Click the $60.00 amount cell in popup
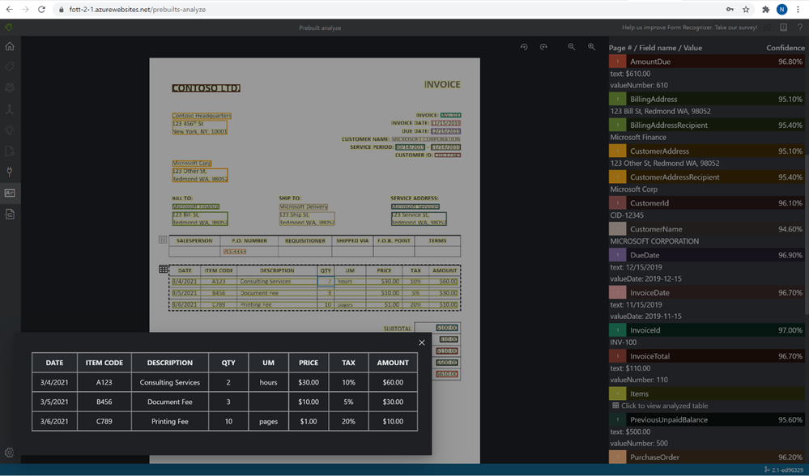Image resolution: width=809 pixels, height=476 pixels. [x=393, y=382]
